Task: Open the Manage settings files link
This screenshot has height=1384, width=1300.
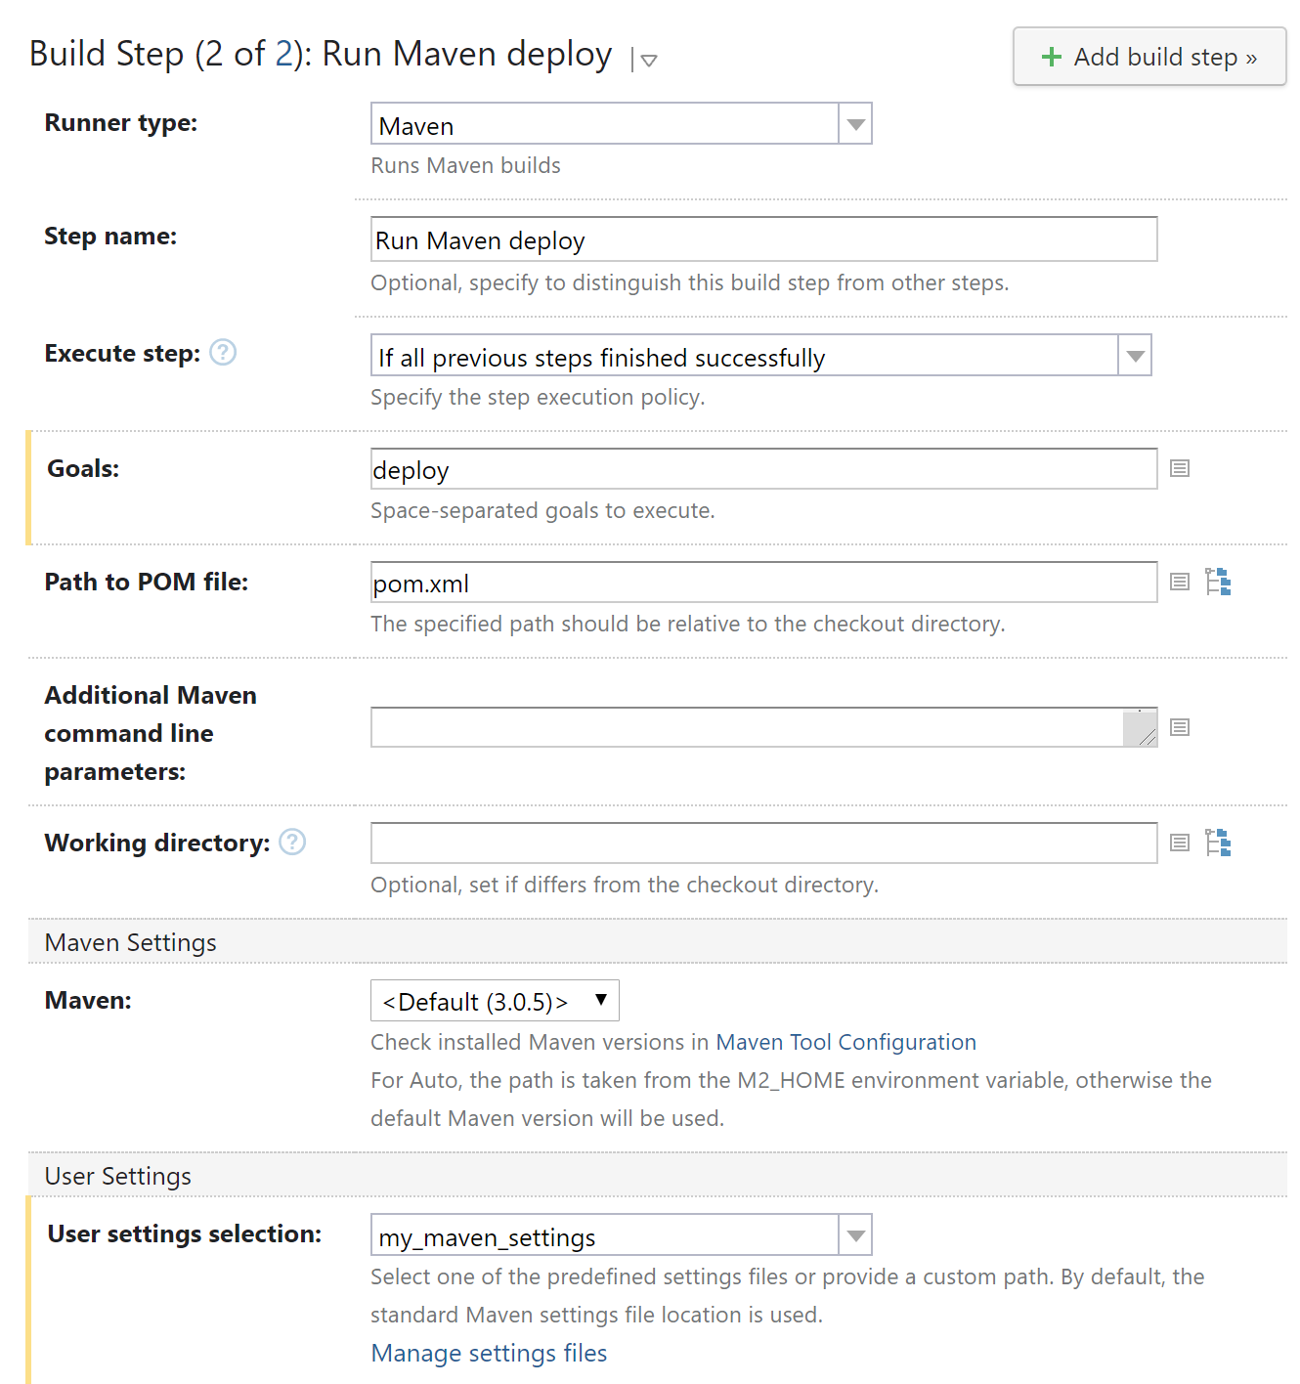Action: point(489,1353)
